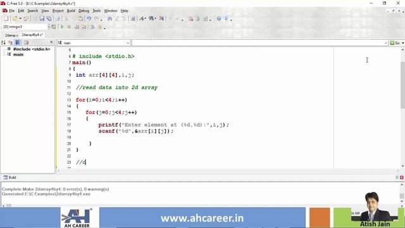The width and height of the screenshot is (405, 228).
Task: Click the Undo arrow icon
Action: [x=89, y=18]
